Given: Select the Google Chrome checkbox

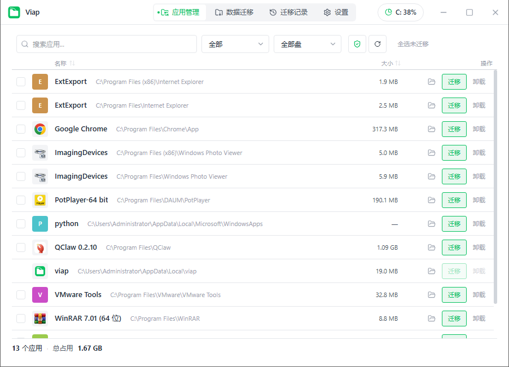Looking at the screenshot, I should [x=21, y=129].
